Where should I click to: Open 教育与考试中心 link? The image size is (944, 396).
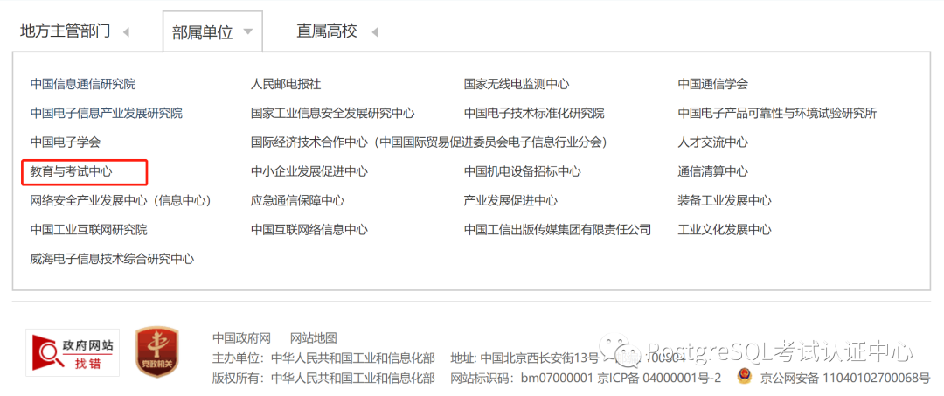click(71, 171)
